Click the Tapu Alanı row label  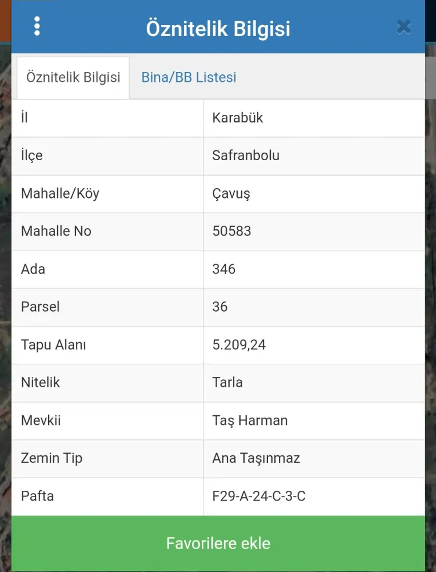[53, 345]
